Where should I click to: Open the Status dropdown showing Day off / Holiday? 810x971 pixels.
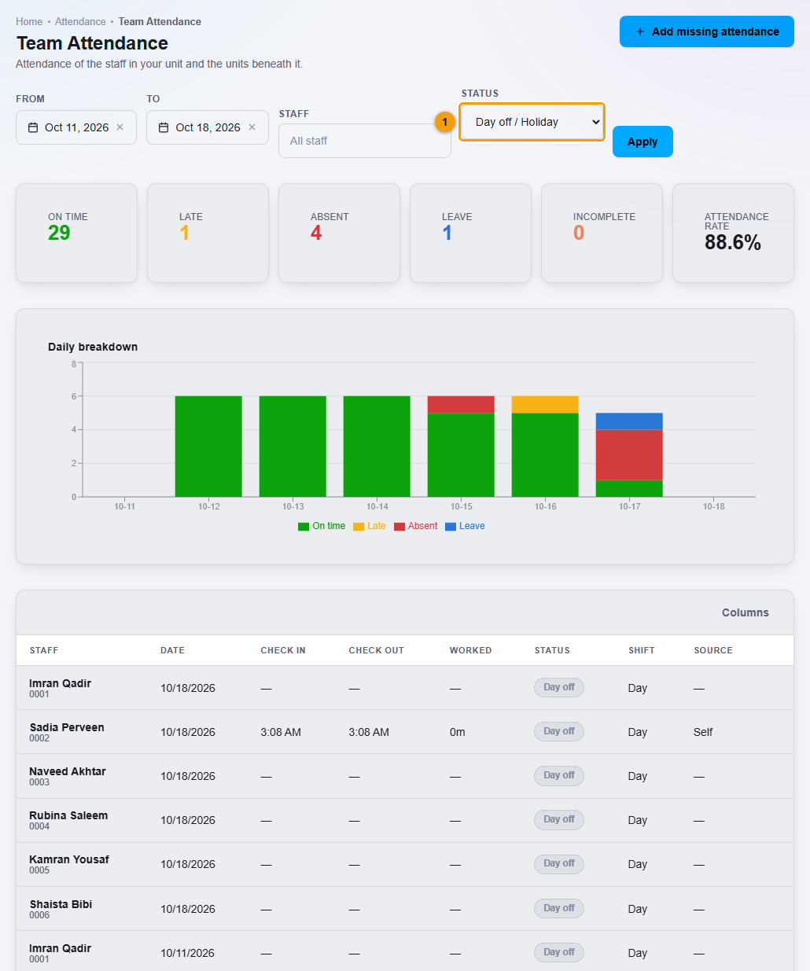pos(532,122)
